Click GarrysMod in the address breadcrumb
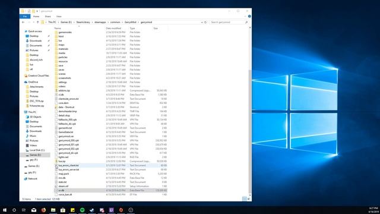 coord(131,22)
